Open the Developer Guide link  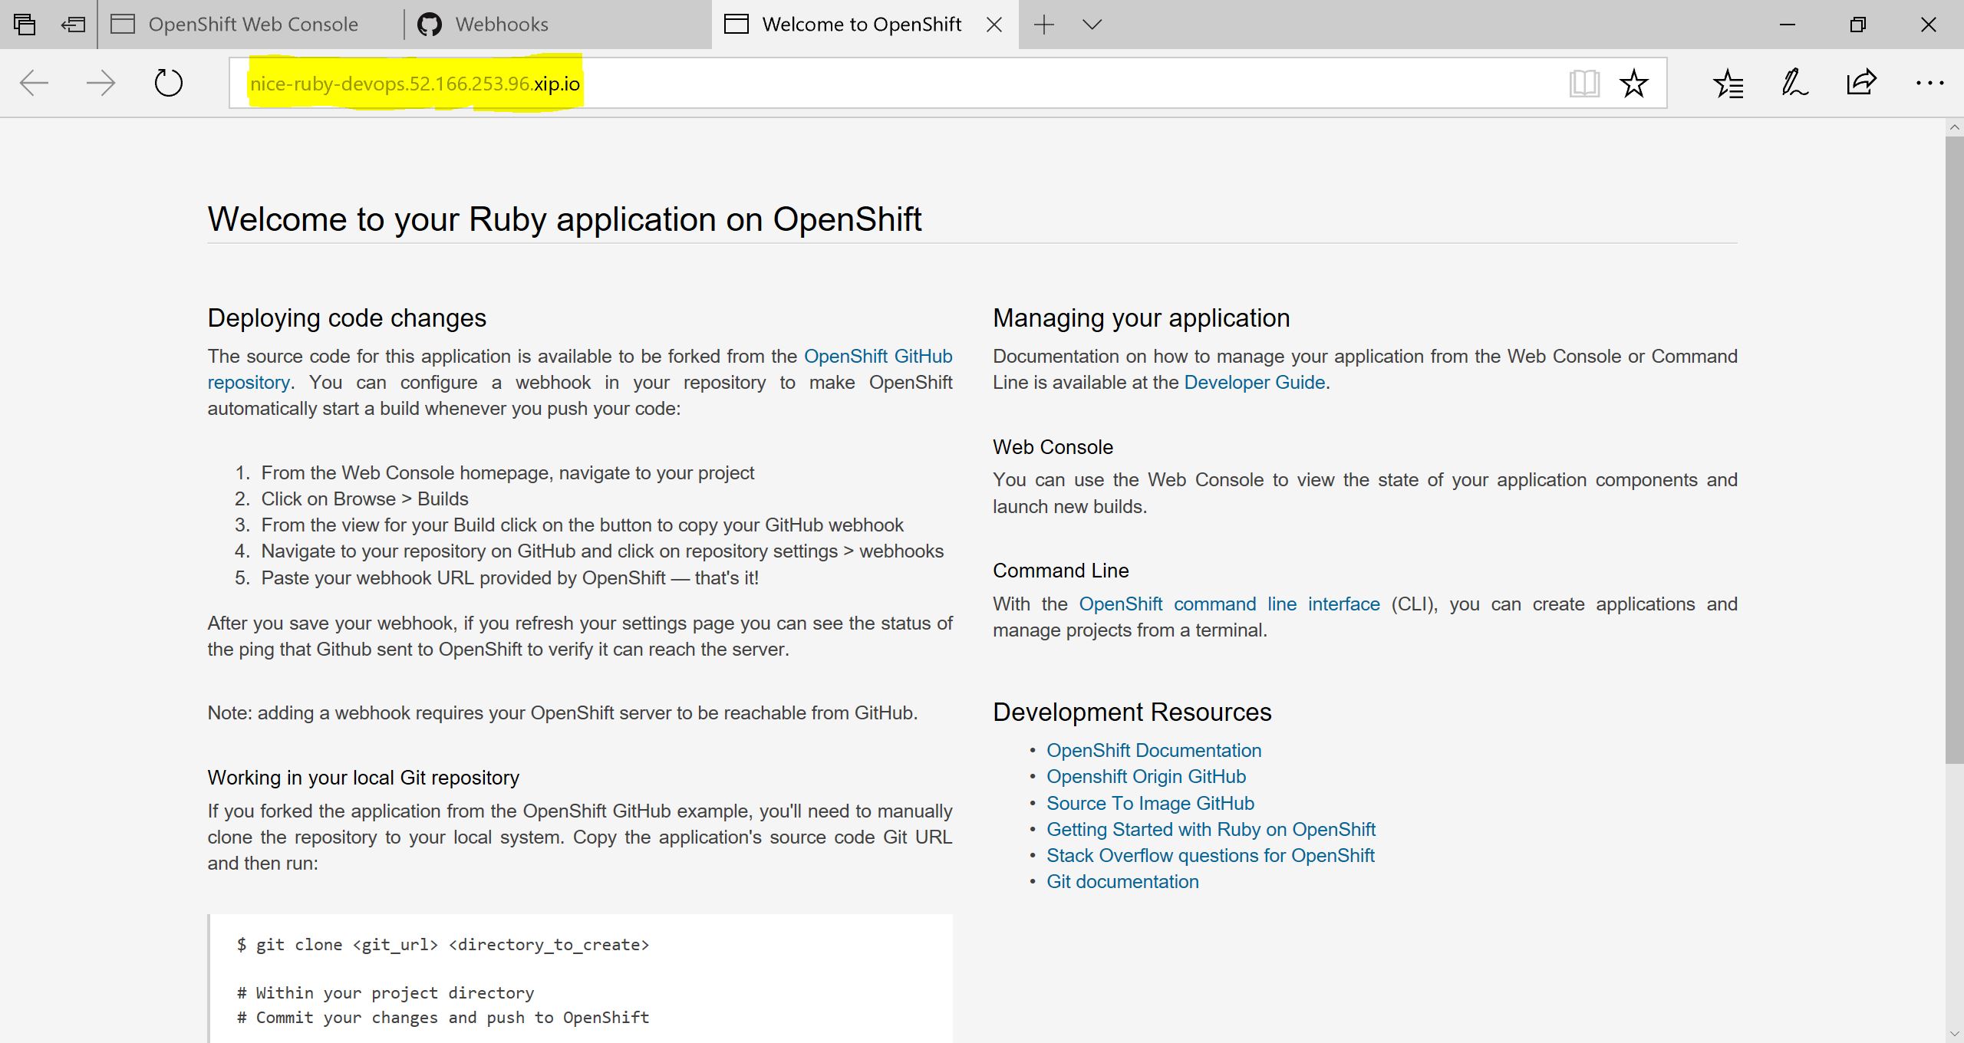pyautogui.click(x=1254, y=382)
